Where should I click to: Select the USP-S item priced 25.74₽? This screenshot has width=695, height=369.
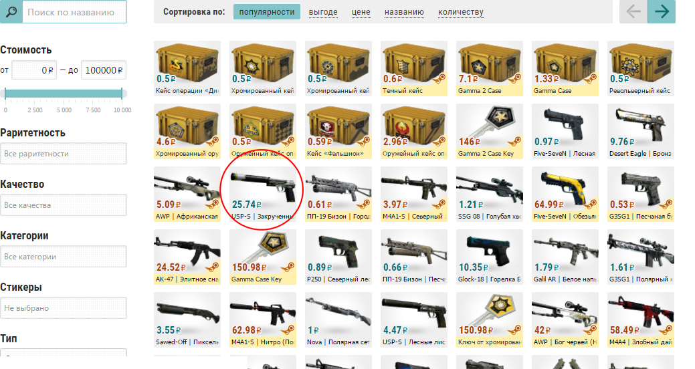tap(263, 194)
